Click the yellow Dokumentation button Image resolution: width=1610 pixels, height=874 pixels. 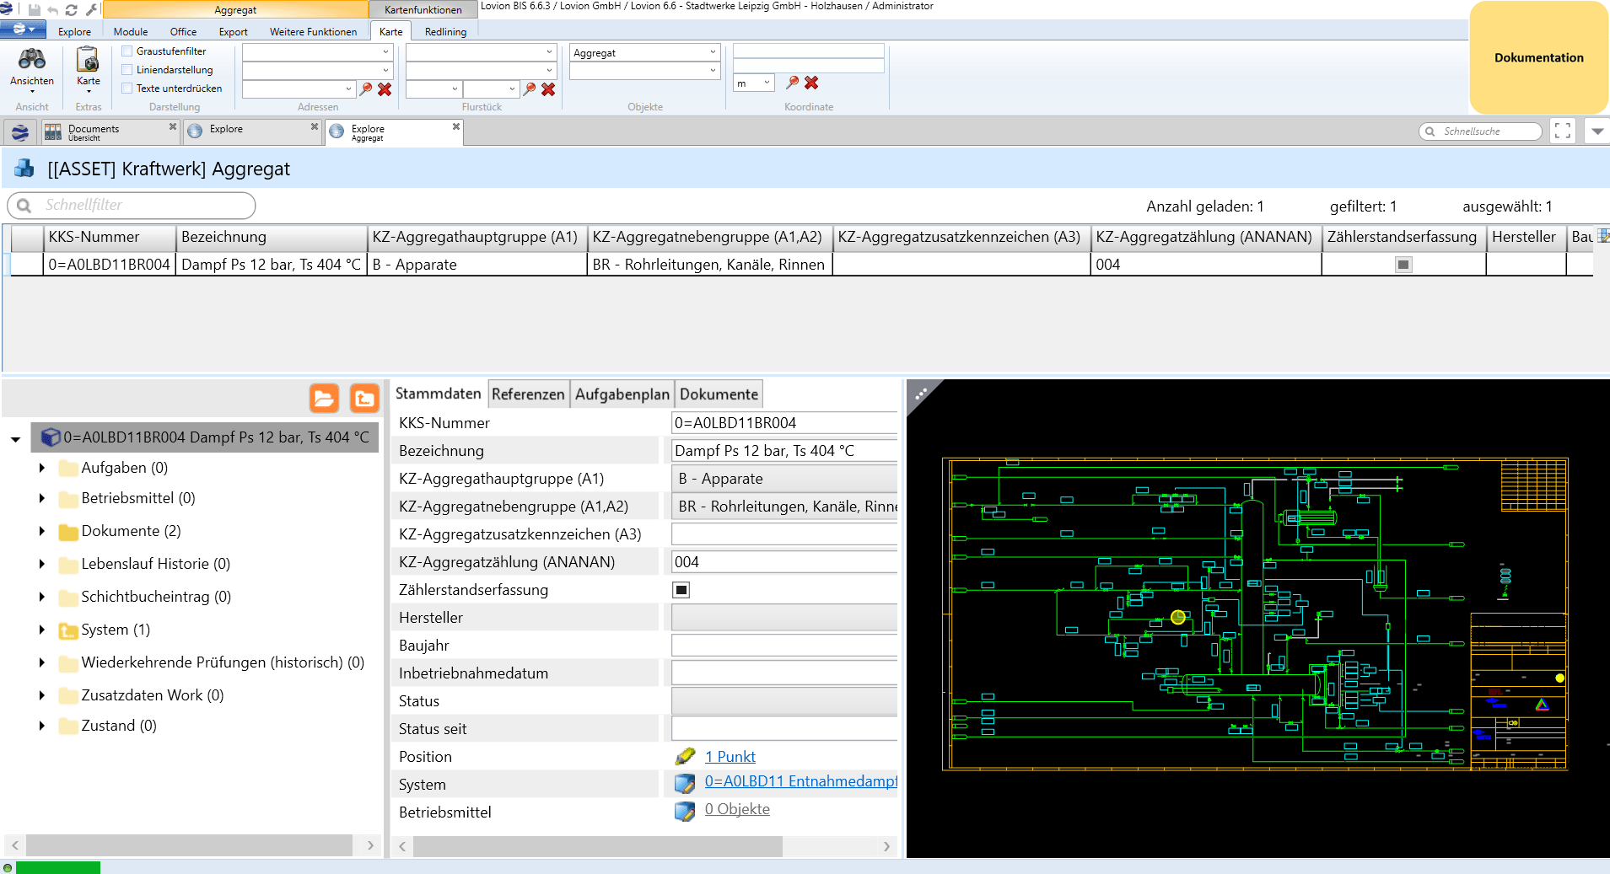tap(1538, 58)
